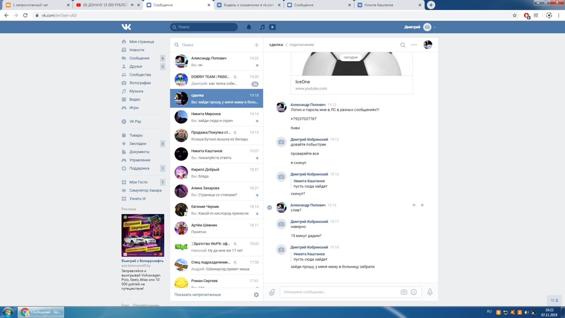Click the microphone voice message icon
Viewport: 565px width, 318px height.
[x=429, y=292]
